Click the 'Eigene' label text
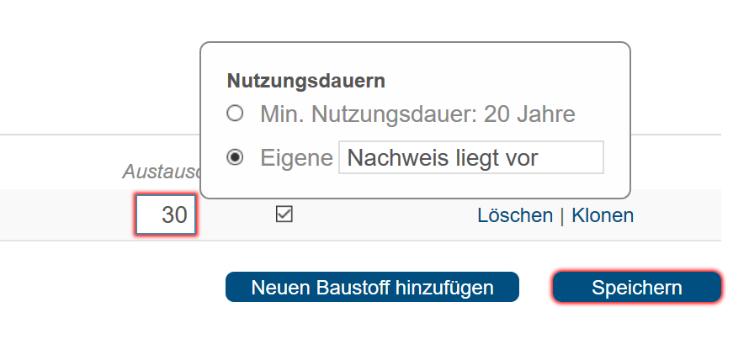 [x=296, y=158]
